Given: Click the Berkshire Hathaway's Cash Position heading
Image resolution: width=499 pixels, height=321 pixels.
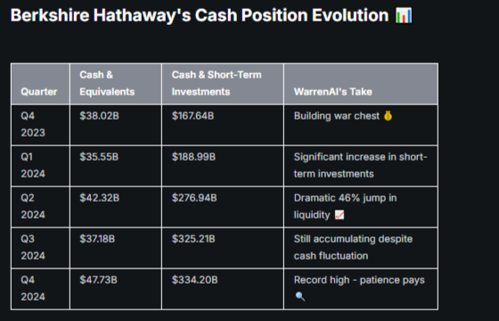Looking at the screenshot, I should pos(200,15).
